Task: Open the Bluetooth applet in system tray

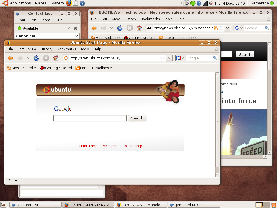Action: click(199, 3)
